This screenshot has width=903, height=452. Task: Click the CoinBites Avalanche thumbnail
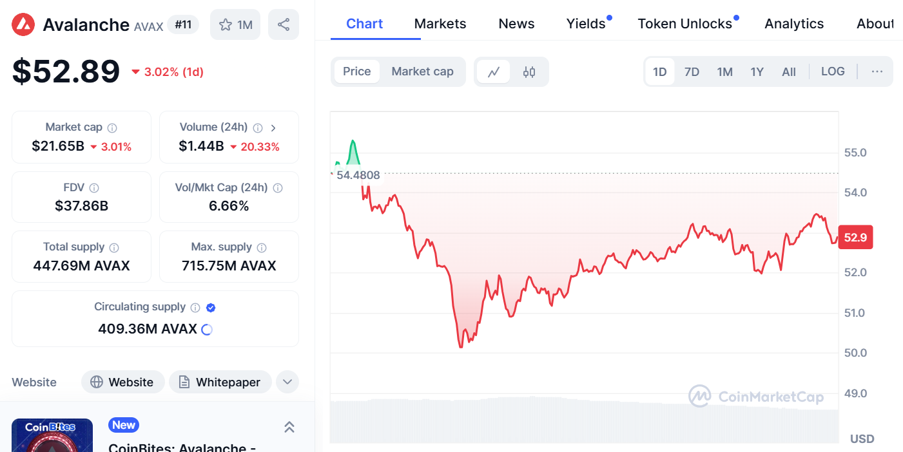tap(52, 436)
